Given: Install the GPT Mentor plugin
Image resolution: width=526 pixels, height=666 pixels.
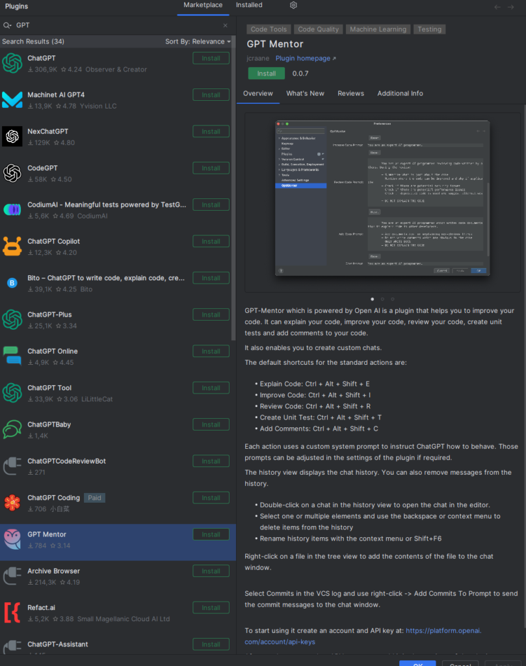Looking at the screenshot, I should [266, 73].
